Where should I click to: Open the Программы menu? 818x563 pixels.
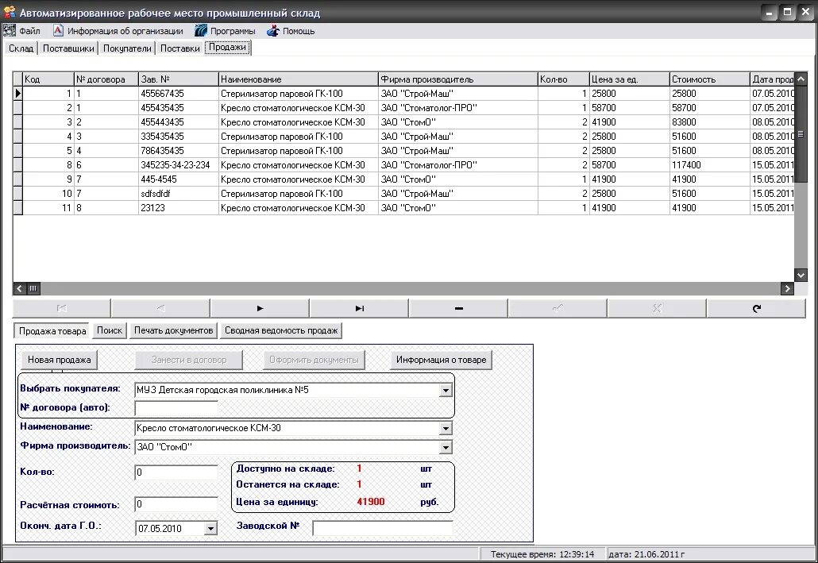233,31
